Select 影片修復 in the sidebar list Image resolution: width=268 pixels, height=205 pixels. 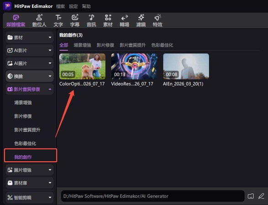(23, 116)
